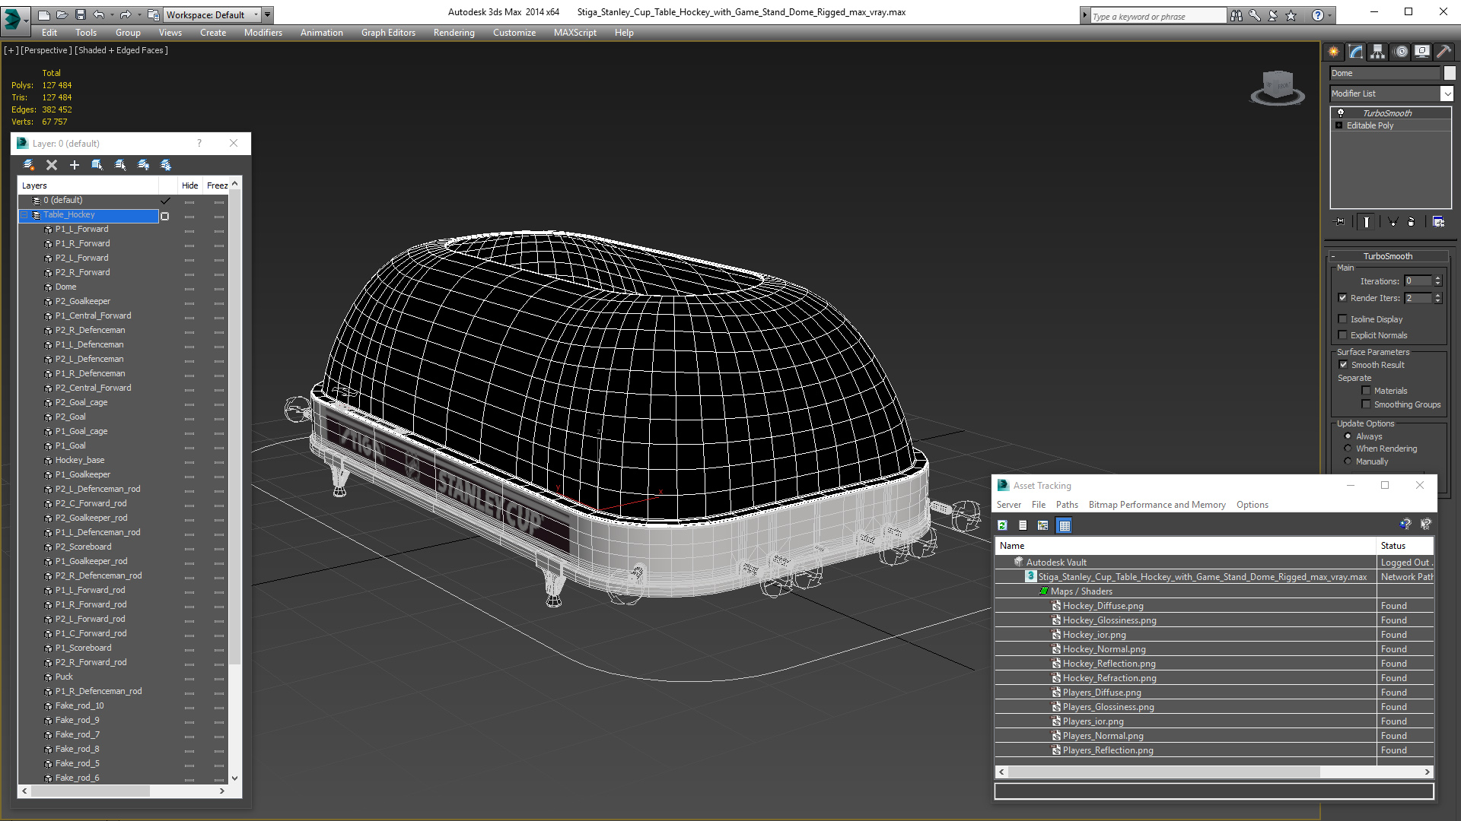Select Always update option
Screen dimensions: 1461x821
(x=1348, y=436)
